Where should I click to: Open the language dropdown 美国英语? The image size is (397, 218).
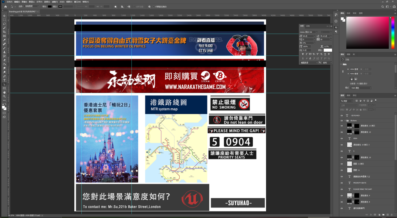309,62
